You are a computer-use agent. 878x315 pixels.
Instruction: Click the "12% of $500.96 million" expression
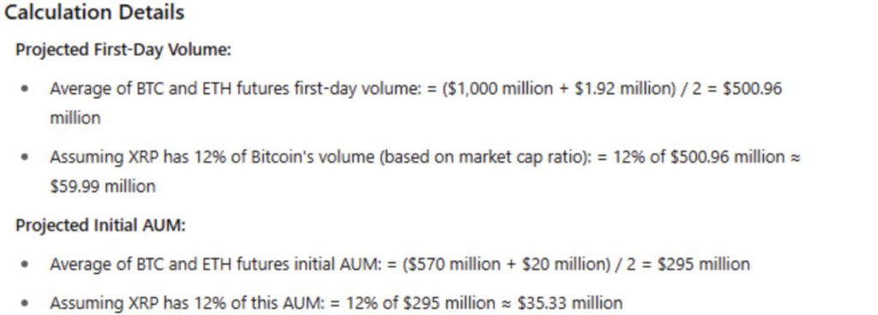(x=699, y=157)
